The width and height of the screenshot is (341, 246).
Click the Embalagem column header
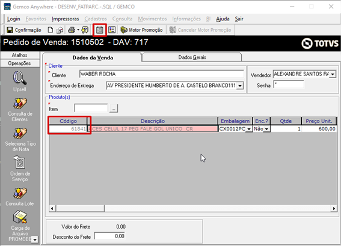pos(235,121)
